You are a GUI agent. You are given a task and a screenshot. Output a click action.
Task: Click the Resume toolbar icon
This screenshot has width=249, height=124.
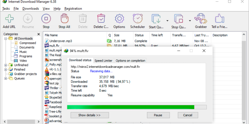(28, 19)
